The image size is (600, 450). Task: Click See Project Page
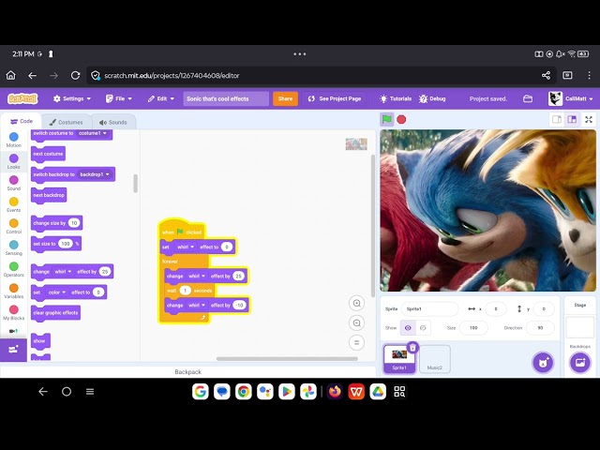(x=335, y=98)
